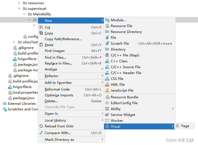Click the Resource File icon
The image size is (198, 145).
pos(107,26)
